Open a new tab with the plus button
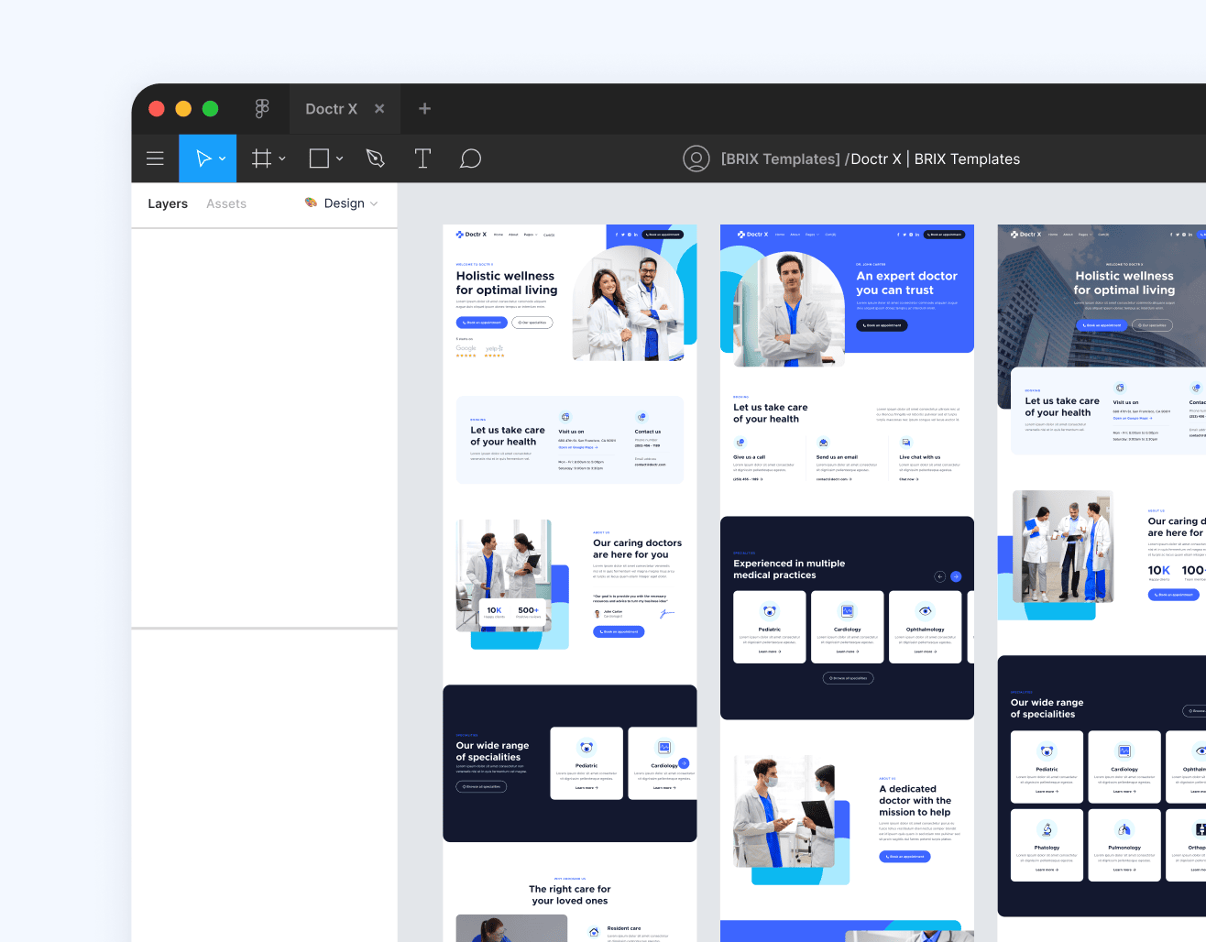This screenshot has height=942, width=1206. tap(424, 108)
